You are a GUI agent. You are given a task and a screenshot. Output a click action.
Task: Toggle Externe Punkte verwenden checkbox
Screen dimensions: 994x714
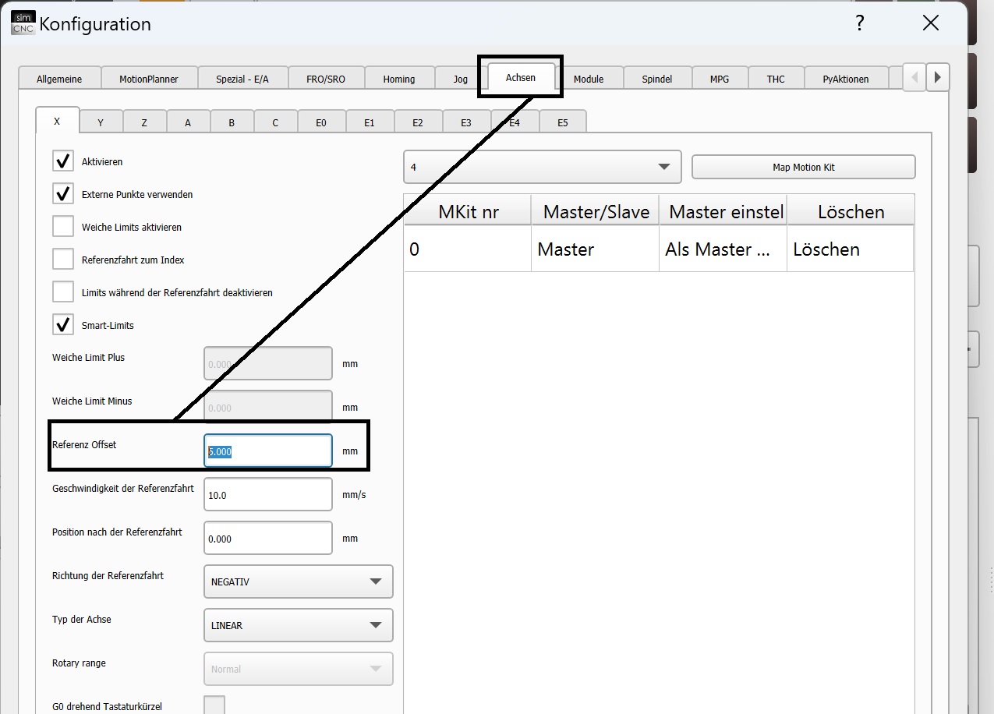point(63,194)
